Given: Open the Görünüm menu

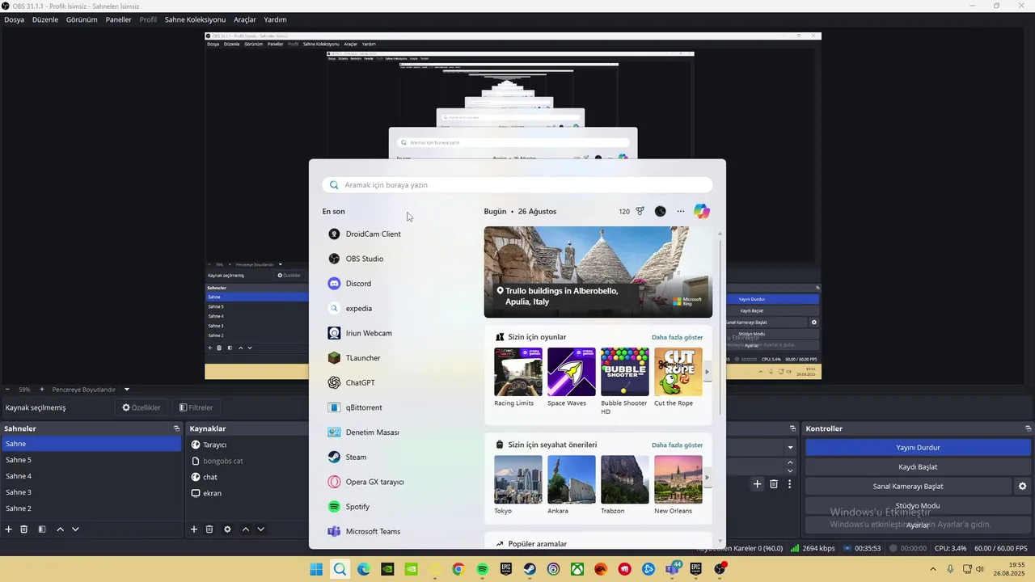Looking at the screenshot, I should (82, 19).
